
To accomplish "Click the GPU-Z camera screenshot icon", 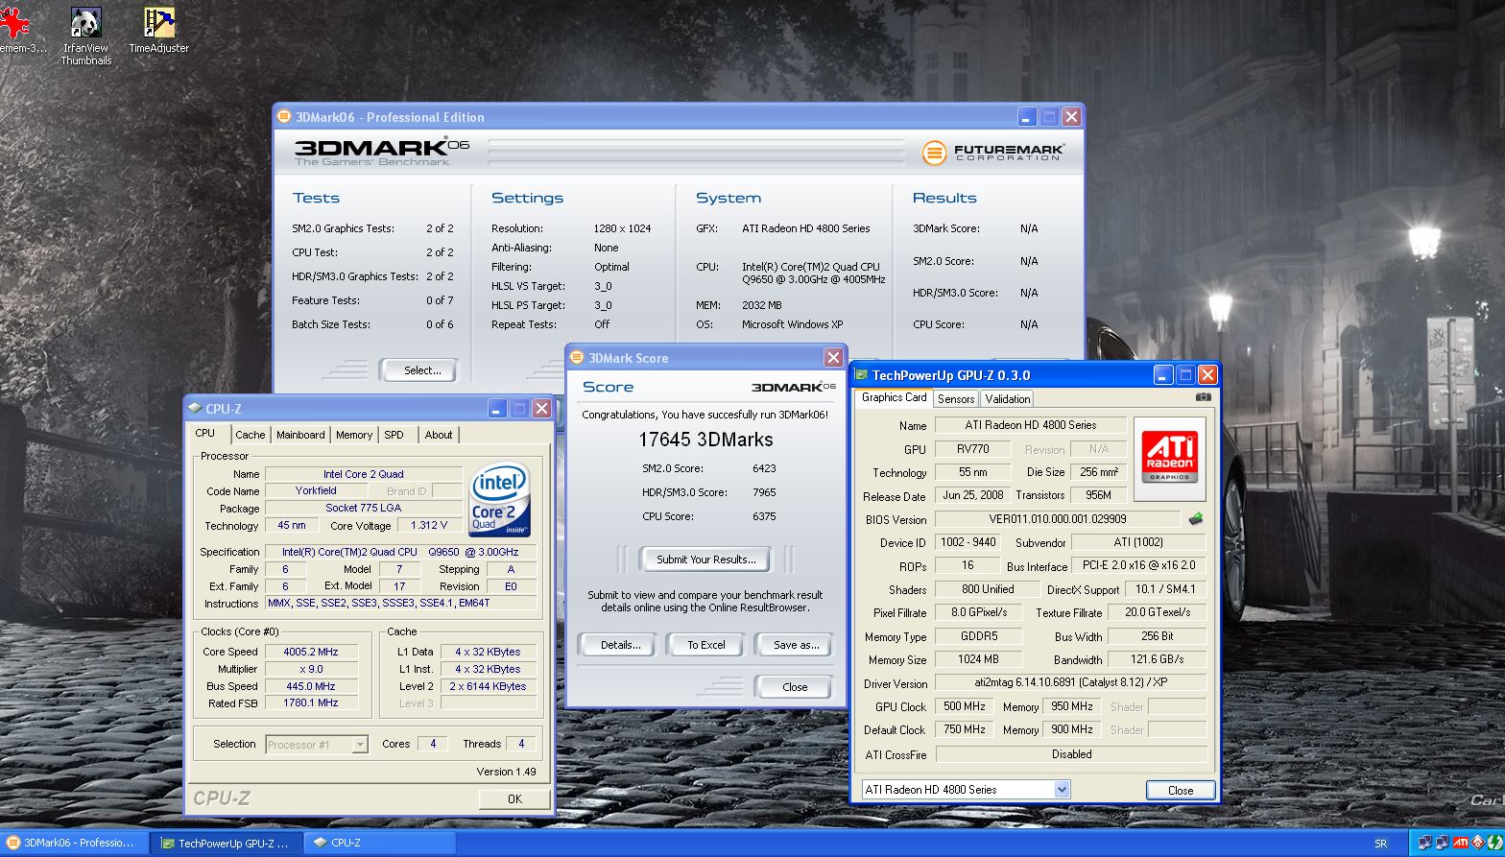I will [1204, 397].
